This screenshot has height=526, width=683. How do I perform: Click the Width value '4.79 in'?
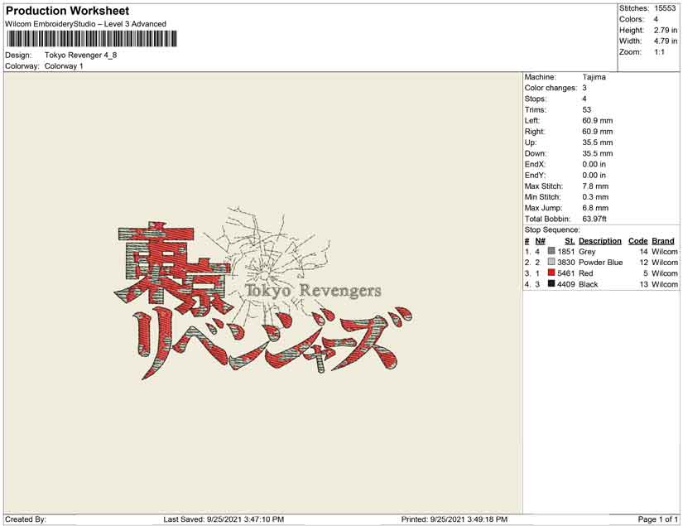666,41
